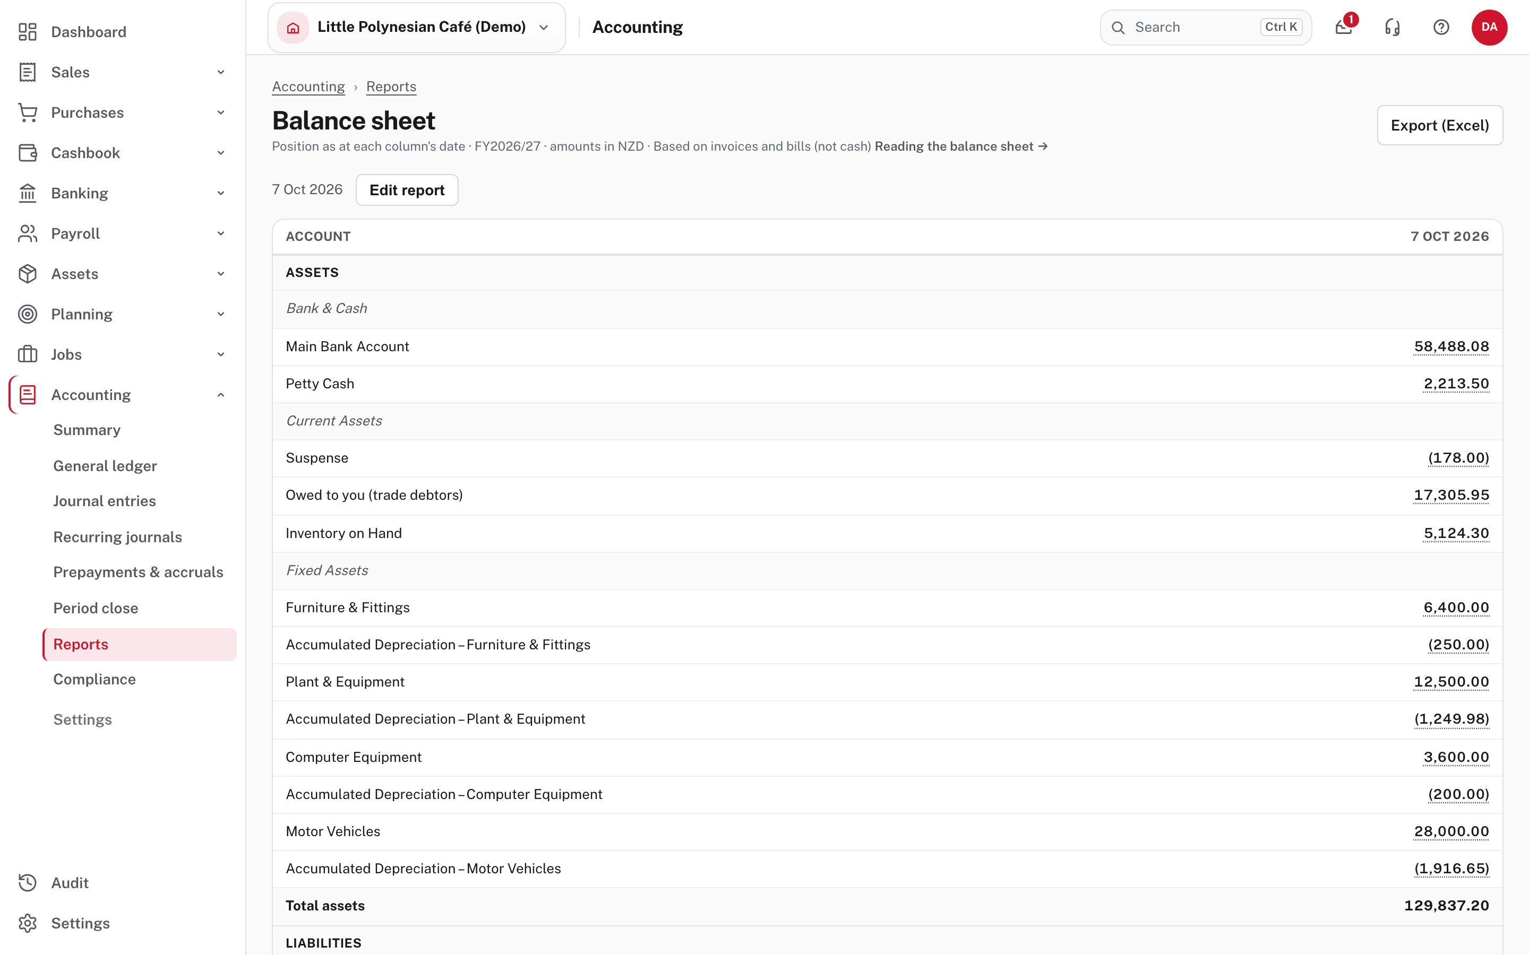Open the notifications inbox icon

point(1343,27)
